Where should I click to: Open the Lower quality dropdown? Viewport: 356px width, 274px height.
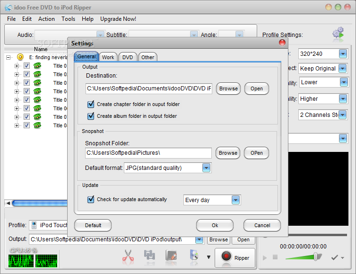[x=344, y=82]
